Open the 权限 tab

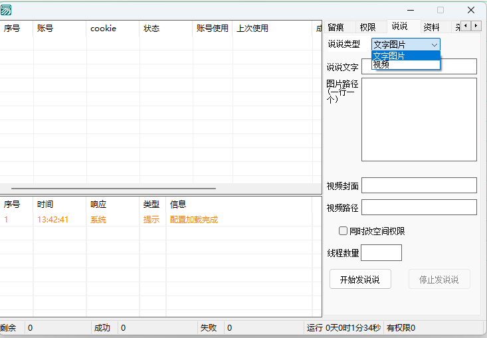coord(367,27)
